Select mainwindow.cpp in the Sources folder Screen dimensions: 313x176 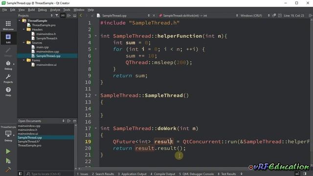47,51
